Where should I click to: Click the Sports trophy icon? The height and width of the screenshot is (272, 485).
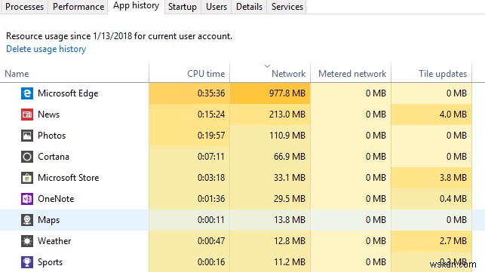click(x=27, y=262)
